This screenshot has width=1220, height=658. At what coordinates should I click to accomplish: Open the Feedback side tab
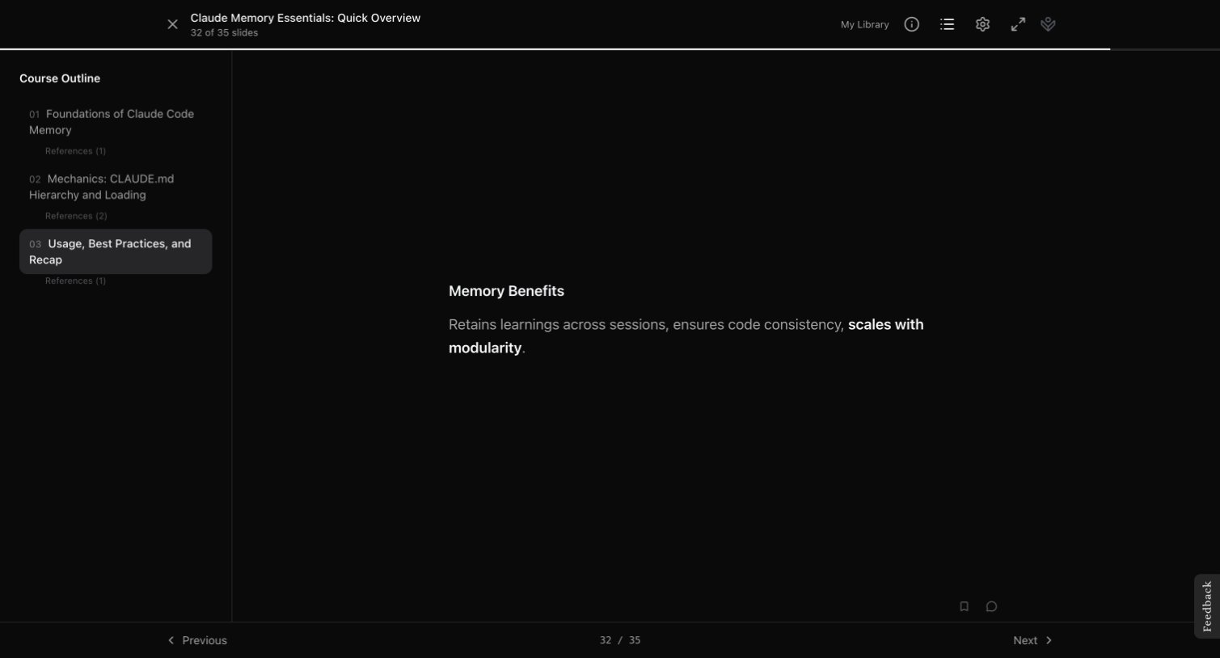[1207, 606]
